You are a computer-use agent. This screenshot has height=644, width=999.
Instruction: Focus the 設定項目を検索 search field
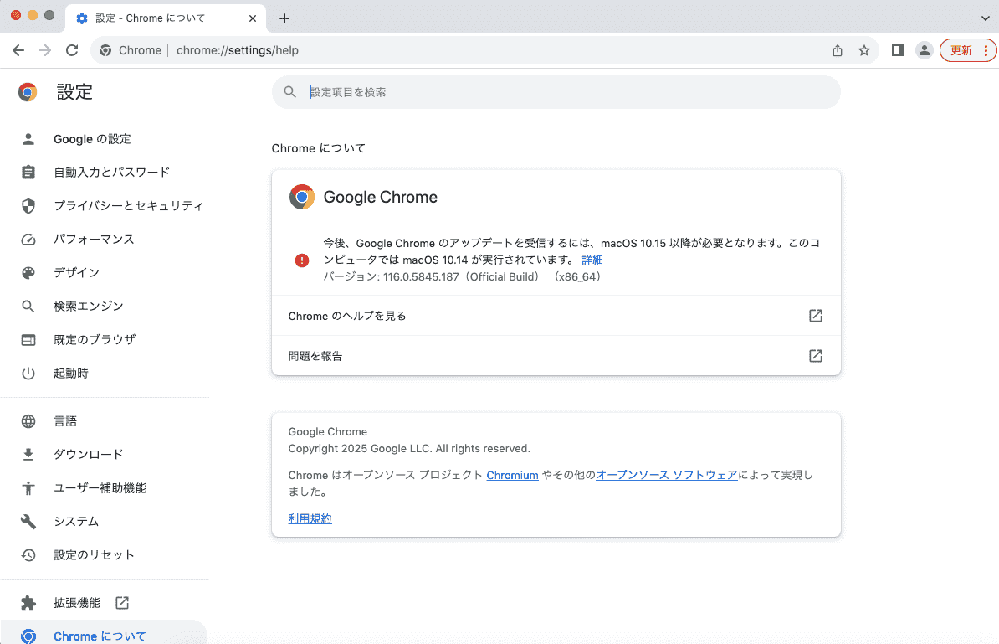click(x=556, y=92)
